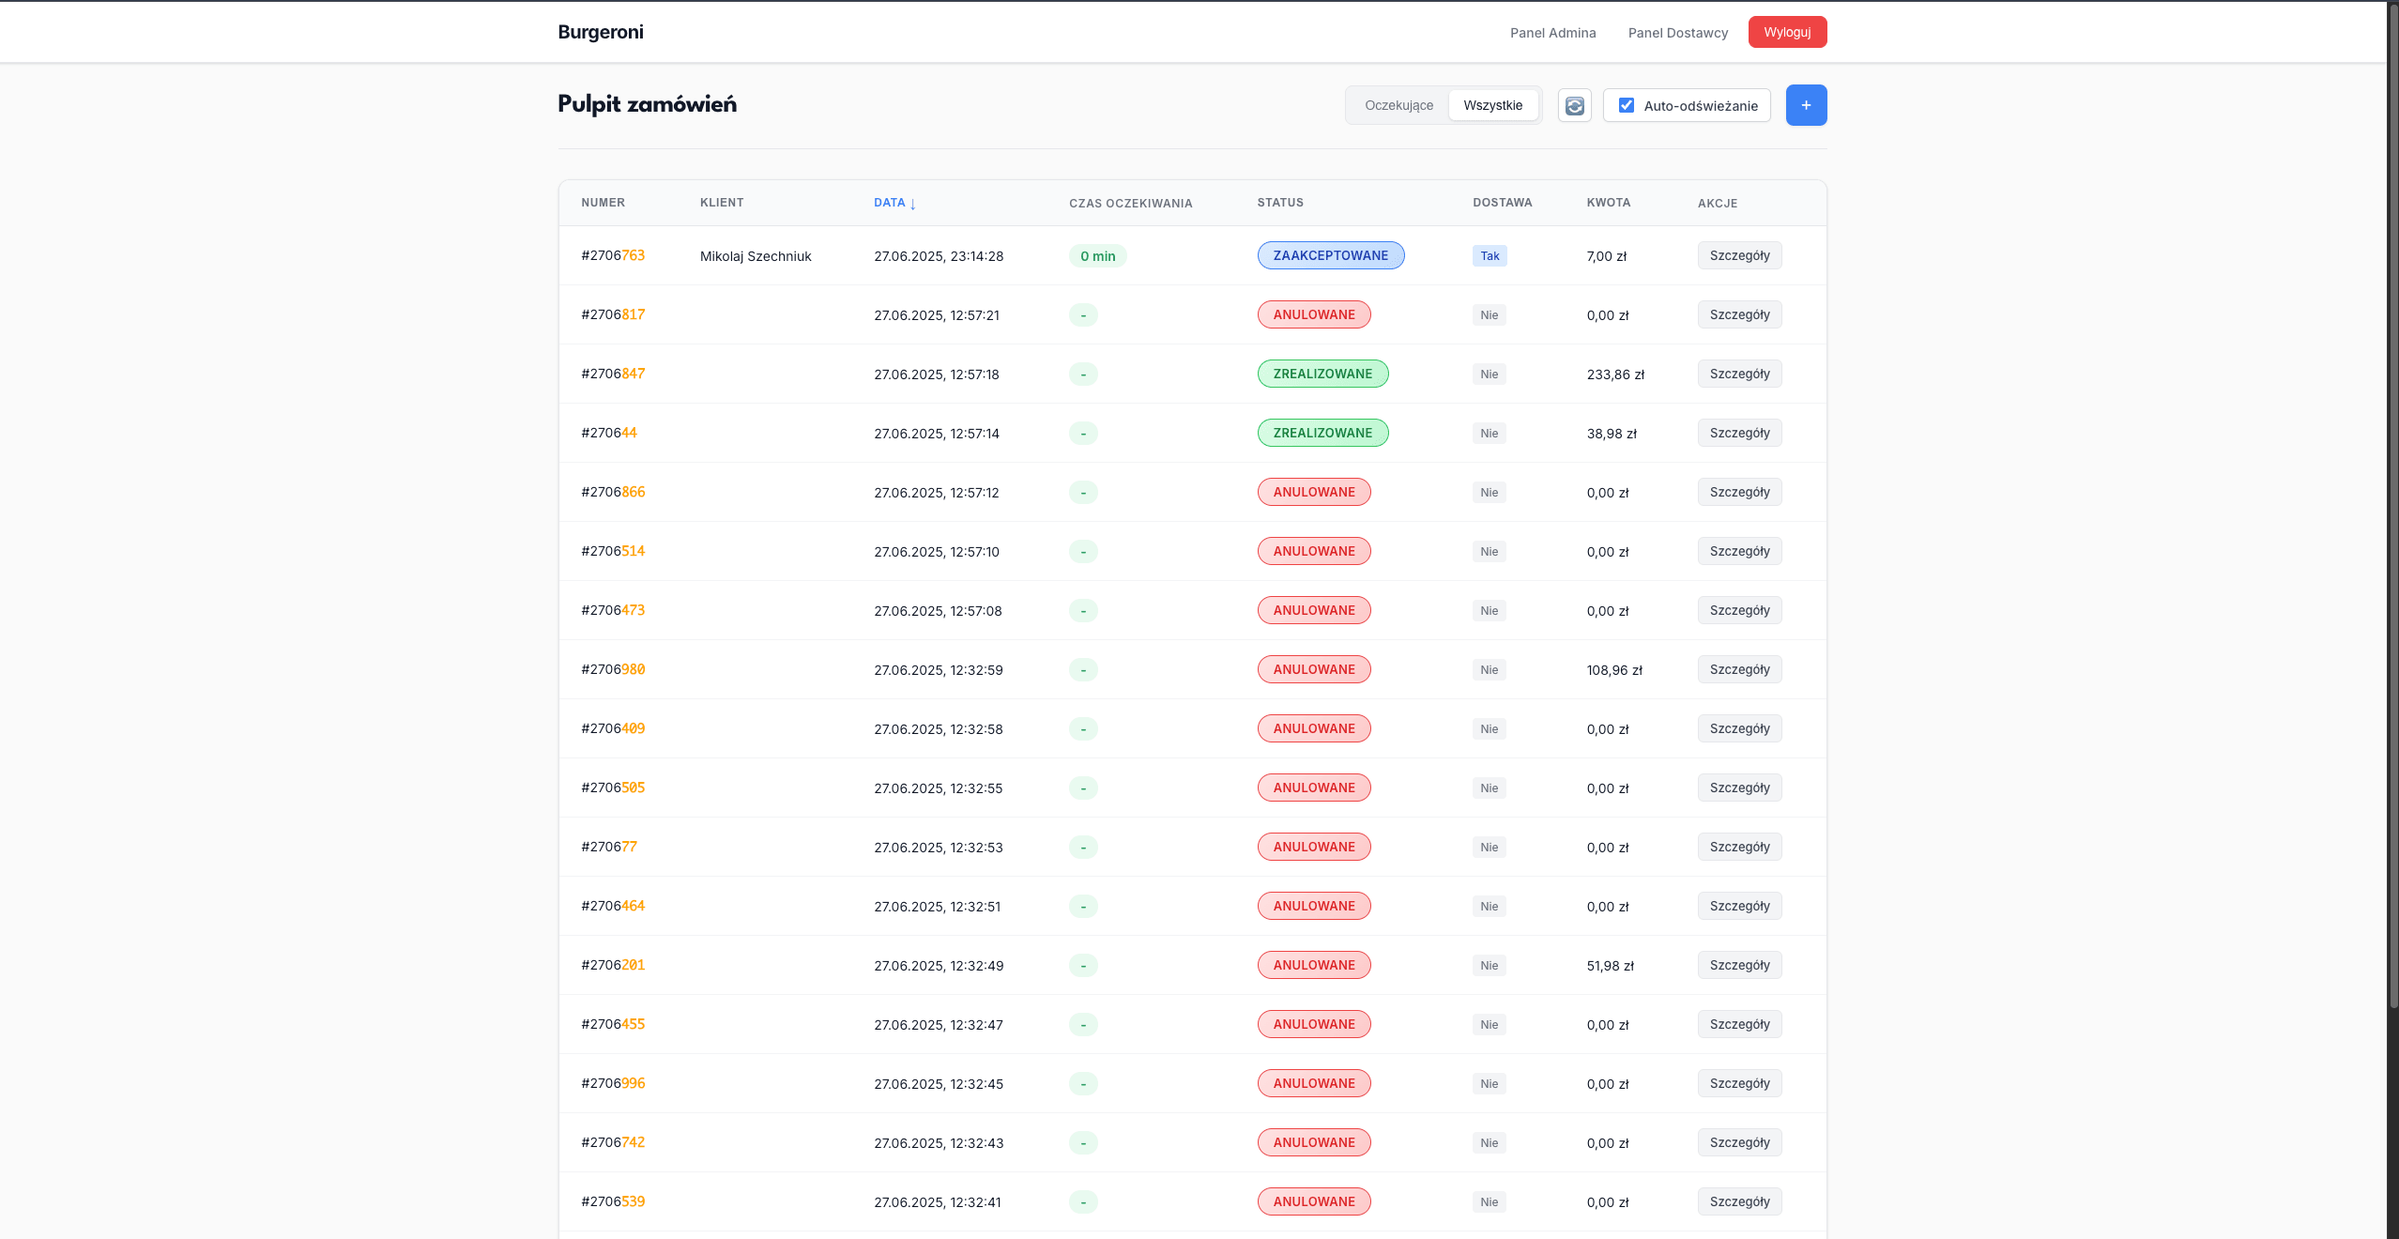The image size is (2399, 1239).
Task: Open Szczegóły for order #2706455
Action: pos(1739,1024)
